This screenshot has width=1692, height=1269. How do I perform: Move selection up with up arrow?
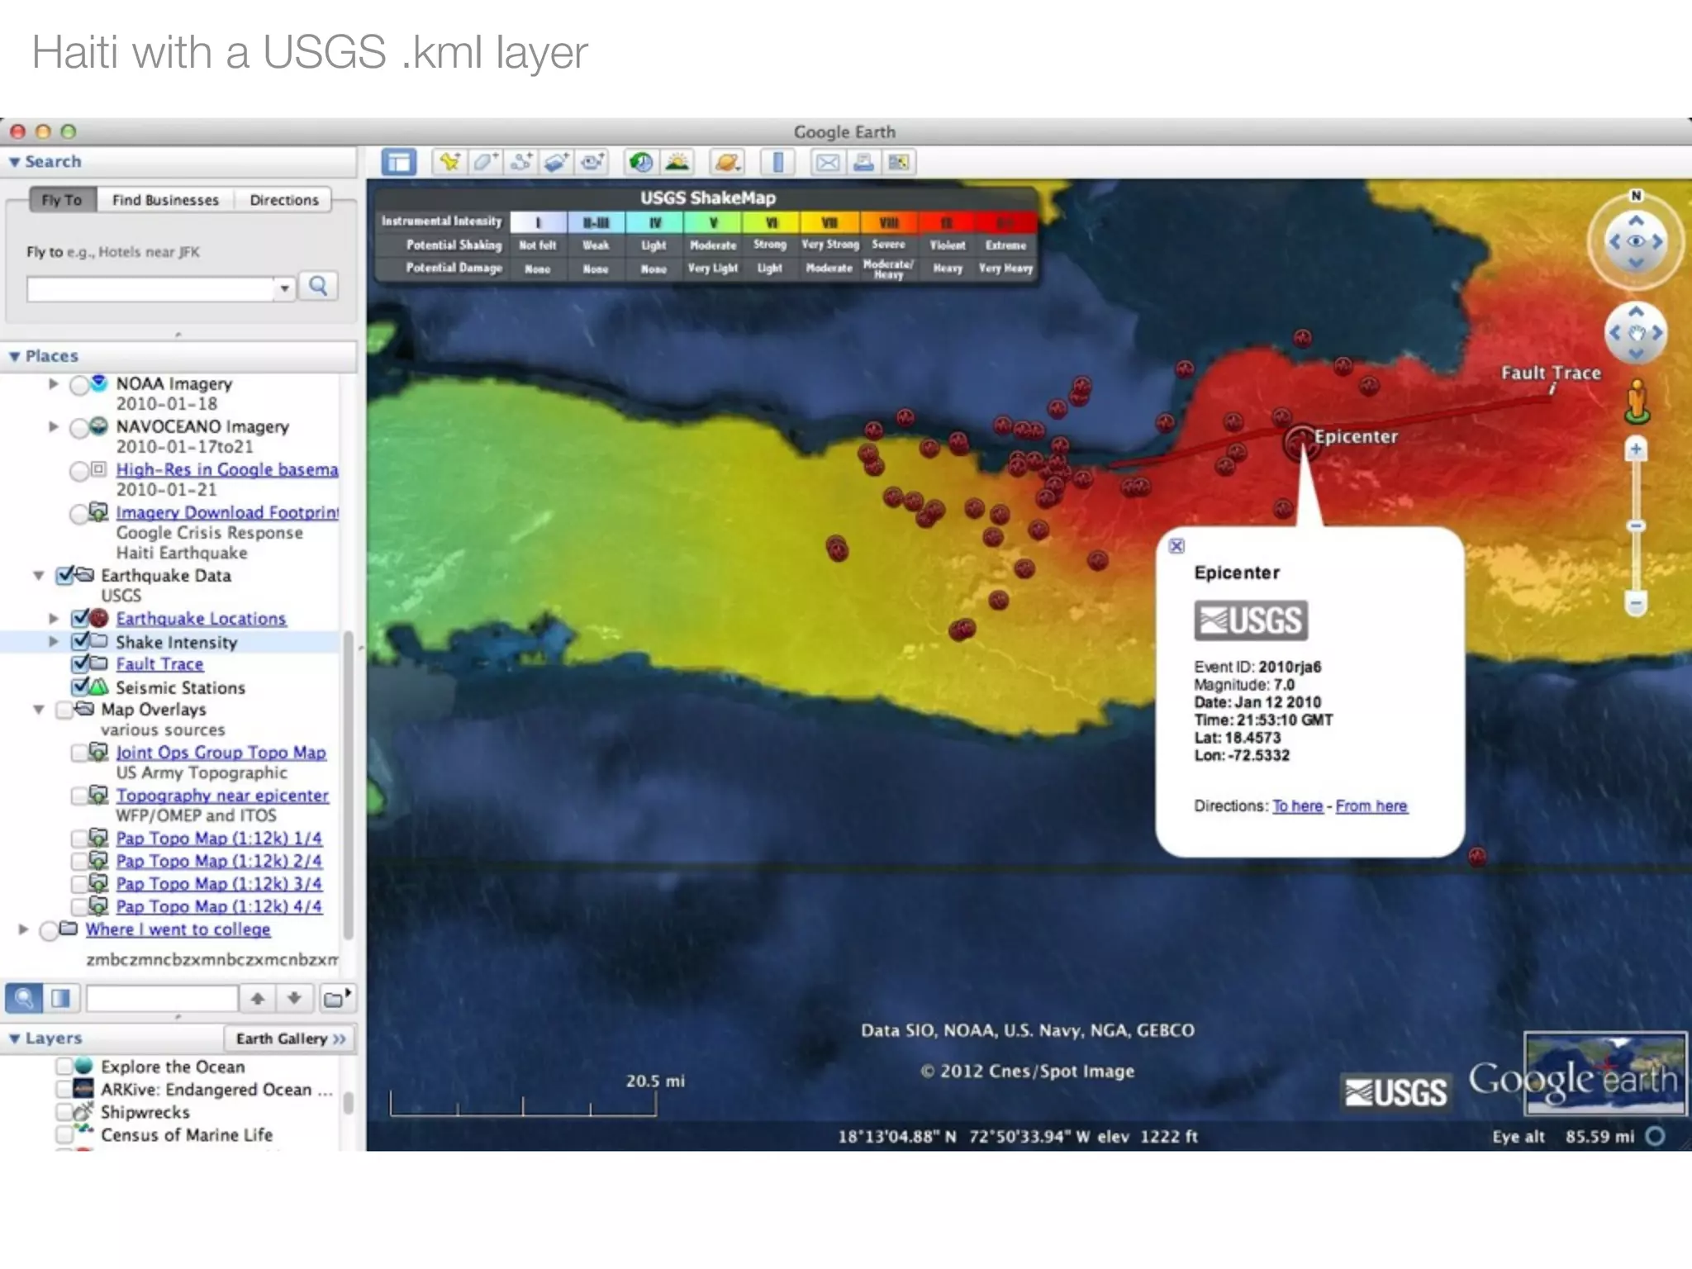coord(258,998)
